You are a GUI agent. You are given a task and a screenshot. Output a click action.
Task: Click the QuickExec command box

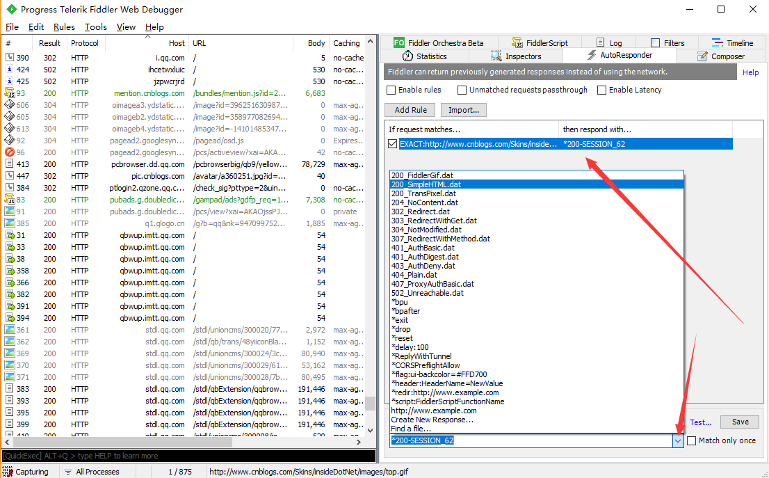189,456
